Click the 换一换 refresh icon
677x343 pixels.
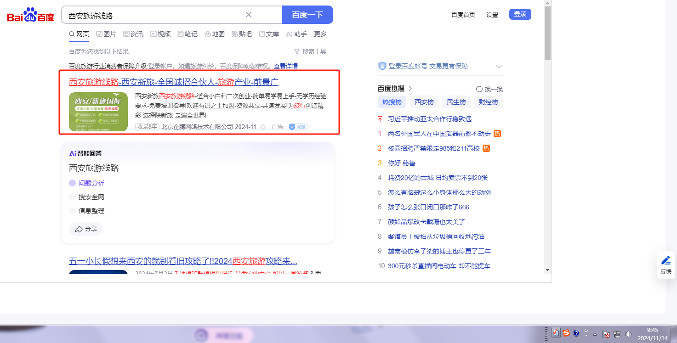pyautogui.click(x=479, y=89)
